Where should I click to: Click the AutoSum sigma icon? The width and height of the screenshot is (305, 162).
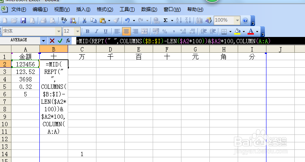(166, 20)
